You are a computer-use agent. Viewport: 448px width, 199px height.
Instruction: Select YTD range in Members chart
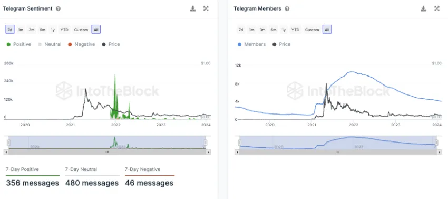[296, 30]
